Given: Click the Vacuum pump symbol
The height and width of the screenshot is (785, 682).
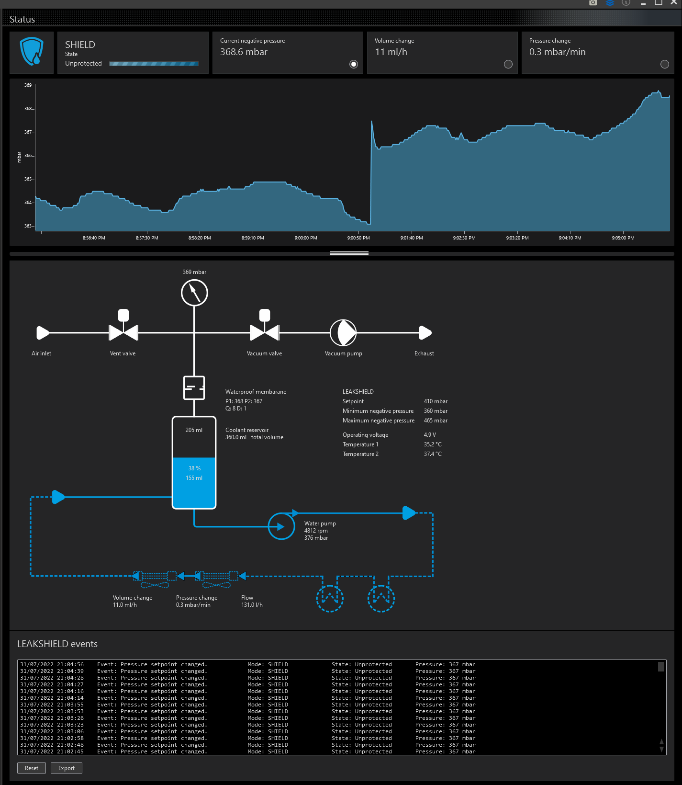Looking at the screenshot, I should (x=343, y=332).
